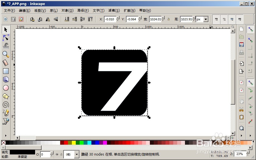Click the Copy icon in command bar
This screenshot has width=256, height=160.
click(242, 101)
